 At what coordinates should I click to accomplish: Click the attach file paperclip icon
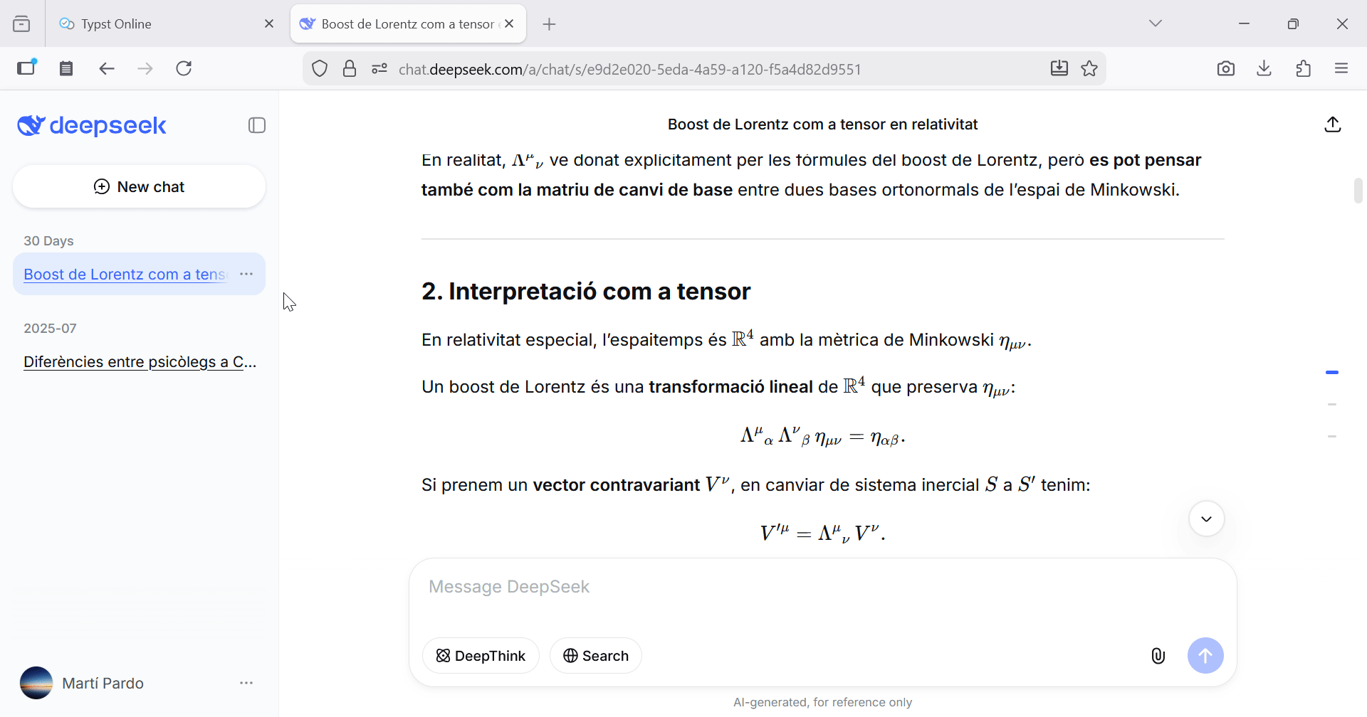[1158, 656]
